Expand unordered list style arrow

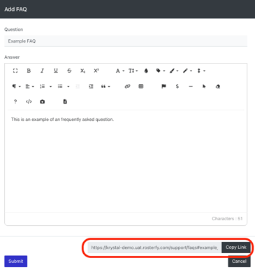[x=68, y=87]
